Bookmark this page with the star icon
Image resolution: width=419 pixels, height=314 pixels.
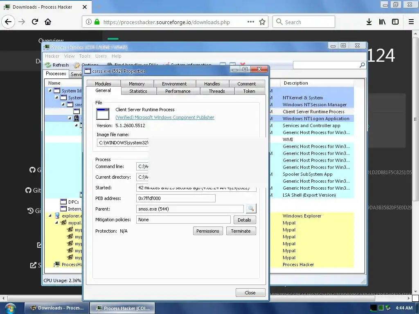click(262, 22)
